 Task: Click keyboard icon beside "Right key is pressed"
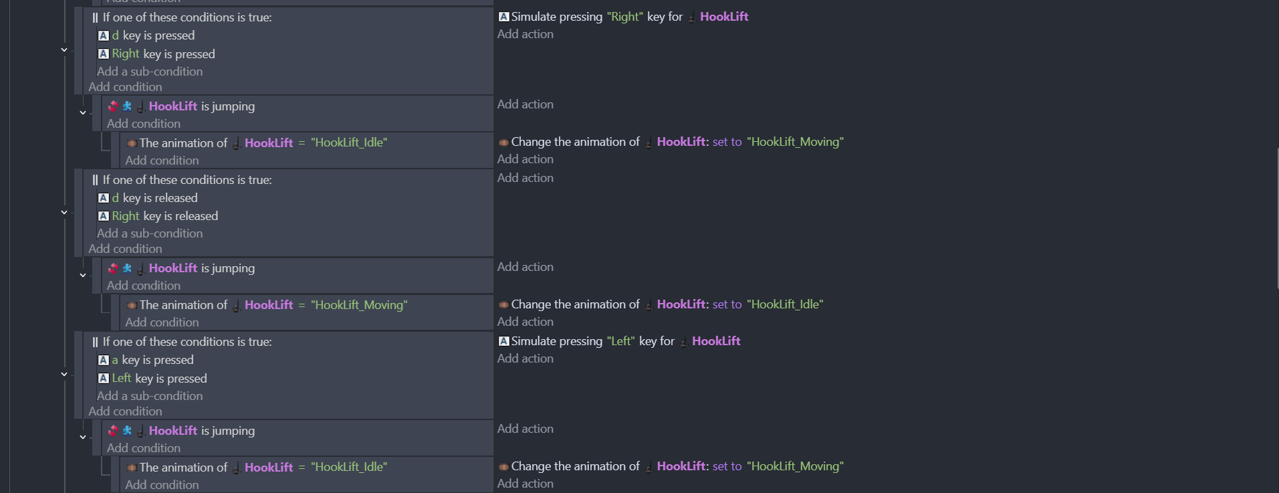click(x=104, y=54)
